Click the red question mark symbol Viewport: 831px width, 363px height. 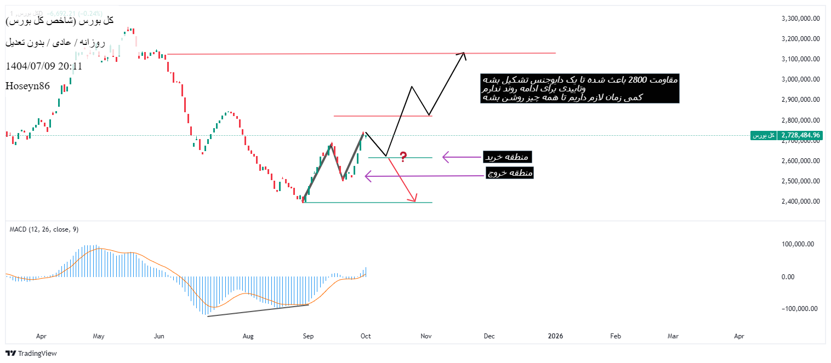point(403,158)
